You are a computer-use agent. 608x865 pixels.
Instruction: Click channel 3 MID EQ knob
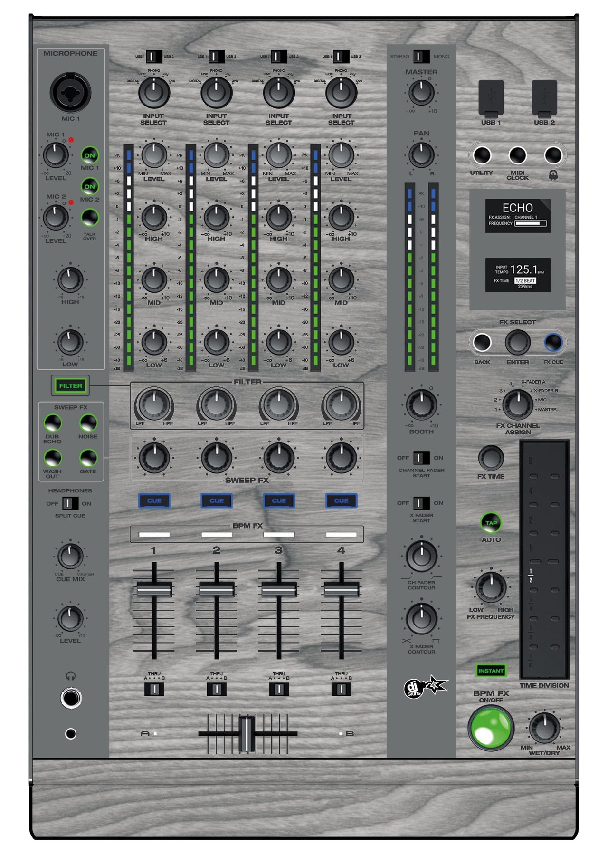(x=279, y=280)
